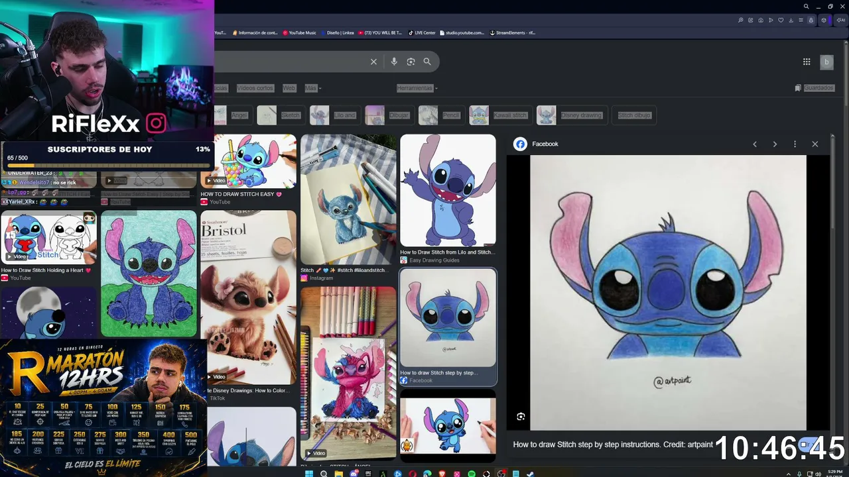Start a voice search with the microphone icon
849x477 pixels.
tap(394, 62)
